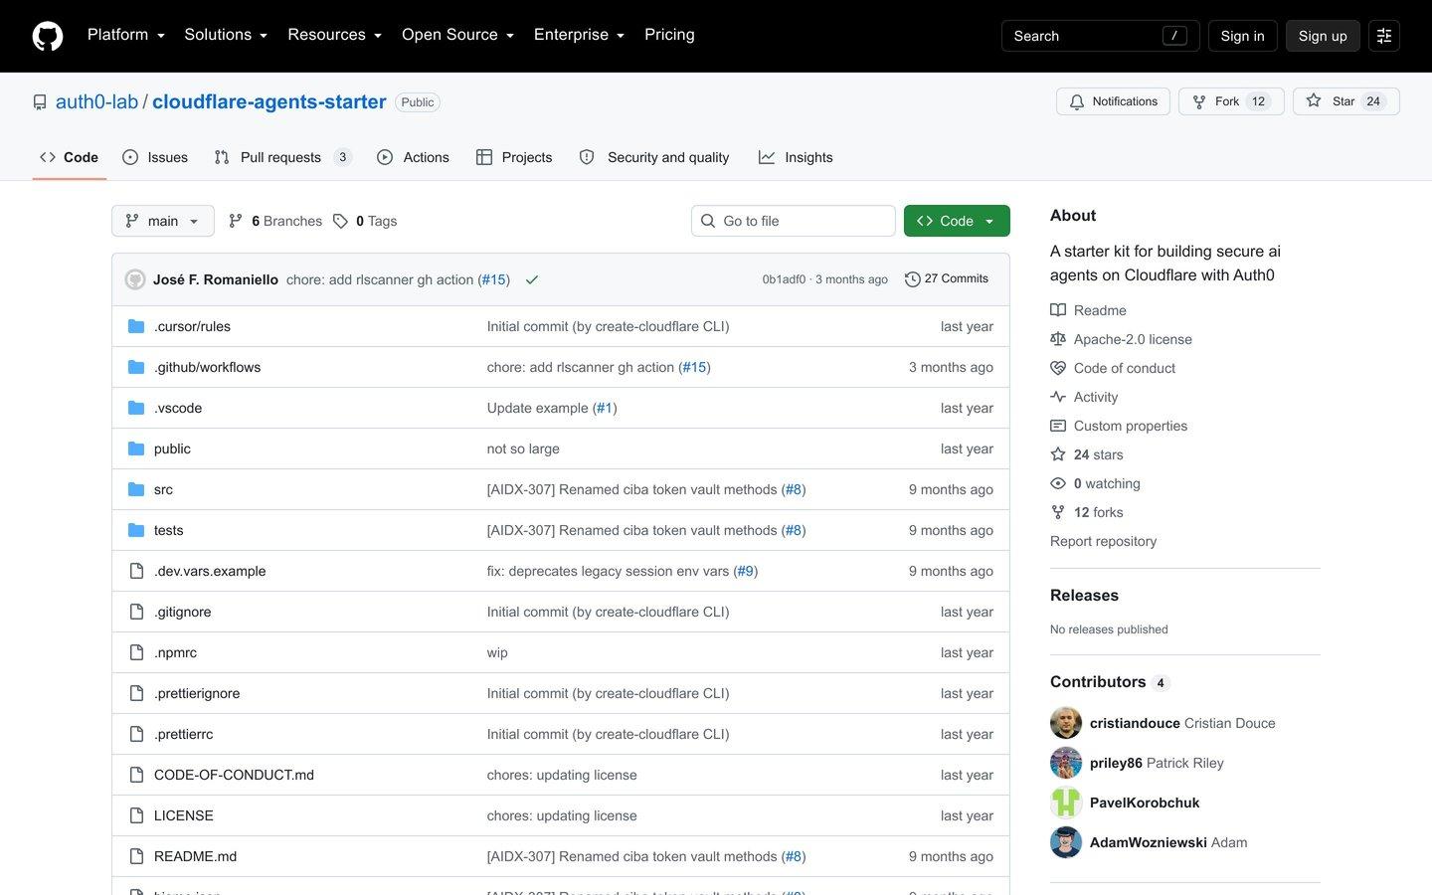Screen dimensions: 1432x895
Task: Click the book icon beside Readme
Action: pos(1058,310)
